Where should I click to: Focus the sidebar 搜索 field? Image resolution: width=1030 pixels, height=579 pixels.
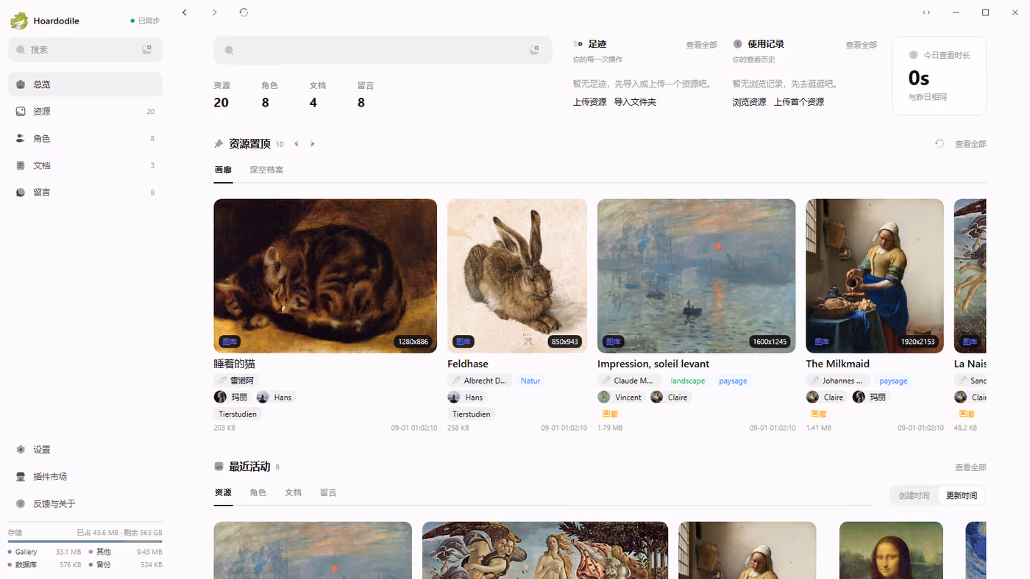pos(85,50)
